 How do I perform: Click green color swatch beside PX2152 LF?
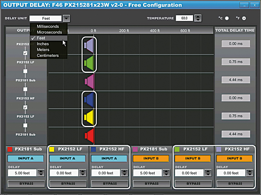177,149
